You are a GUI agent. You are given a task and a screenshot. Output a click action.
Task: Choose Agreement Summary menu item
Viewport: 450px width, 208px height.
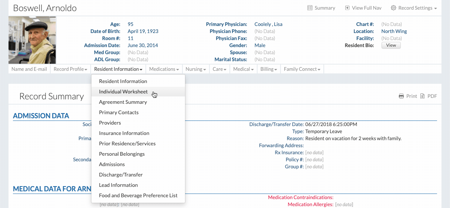pyautogui.click(x=123, y=102)
